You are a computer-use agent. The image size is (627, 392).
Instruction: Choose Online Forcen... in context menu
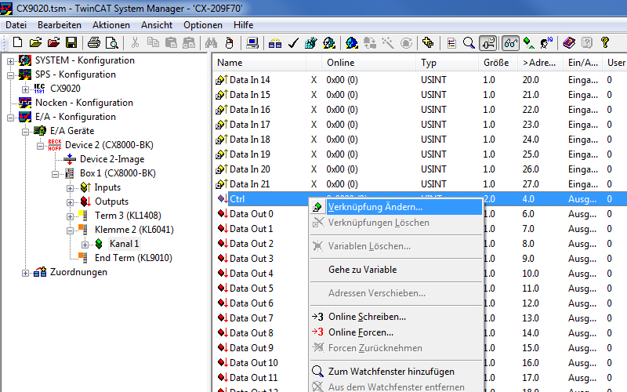click(397, 332)
